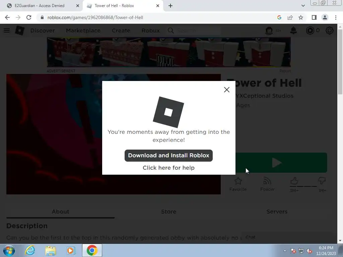Click the Chrome taskbar icon
This screenshot has width=343, height=257.
point(92,250)
